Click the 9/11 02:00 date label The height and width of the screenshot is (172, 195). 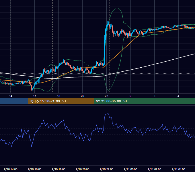tap(155, 169)
